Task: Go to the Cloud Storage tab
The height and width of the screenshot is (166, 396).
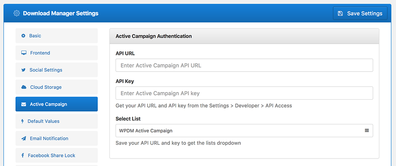Action: click(57, 87)
